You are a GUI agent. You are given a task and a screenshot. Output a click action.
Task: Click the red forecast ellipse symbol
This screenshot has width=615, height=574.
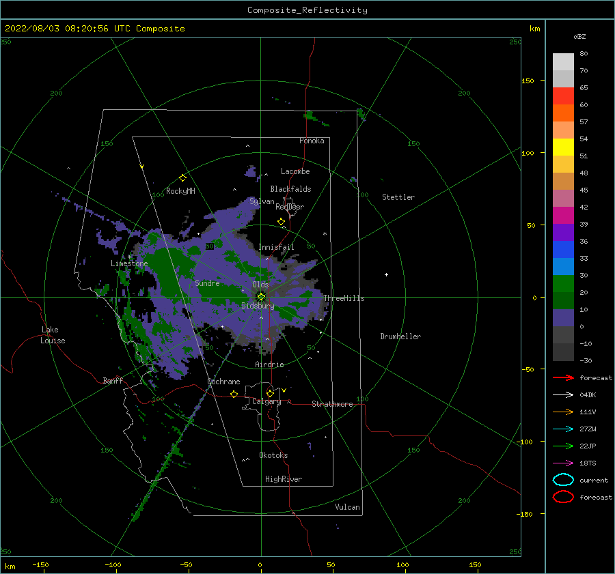(x=563, y=497)
